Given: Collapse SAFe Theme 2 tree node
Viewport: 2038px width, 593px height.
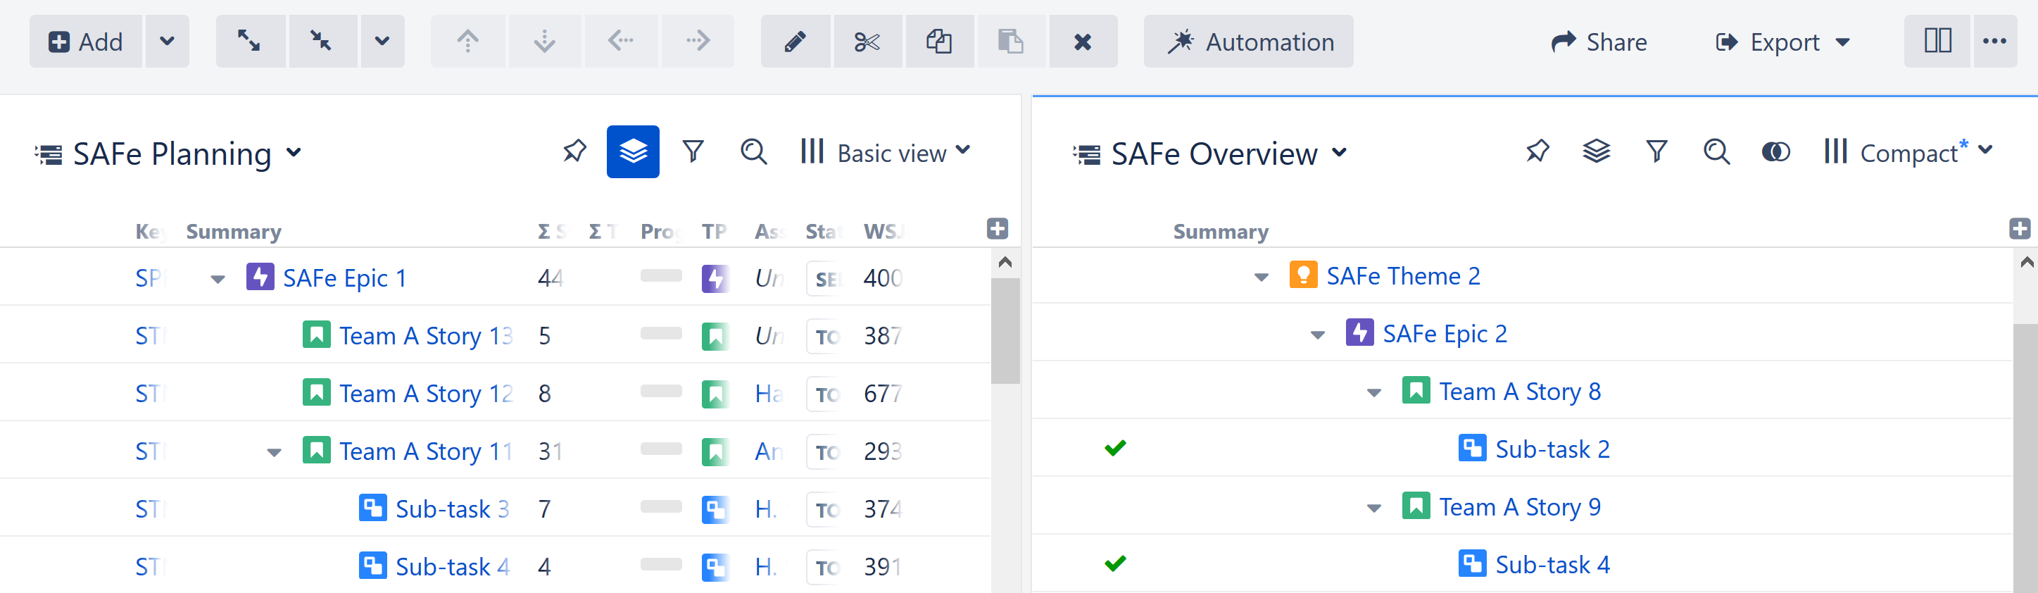Looking at the screenshot, I should tap(1261, 277).
